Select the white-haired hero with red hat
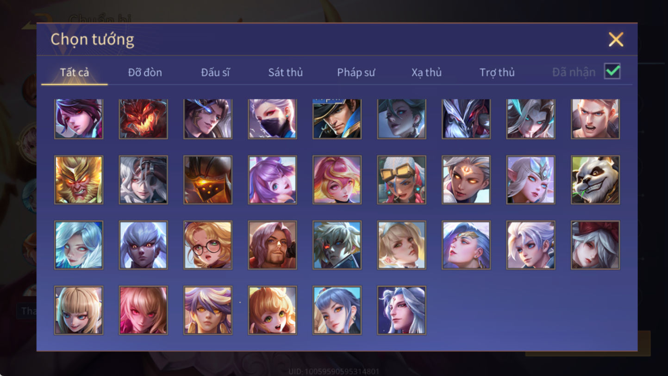Viewport: 668px width, 376px height. (595, 245)
